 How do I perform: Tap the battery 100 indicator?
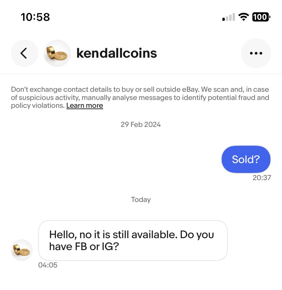coord(261,17)
